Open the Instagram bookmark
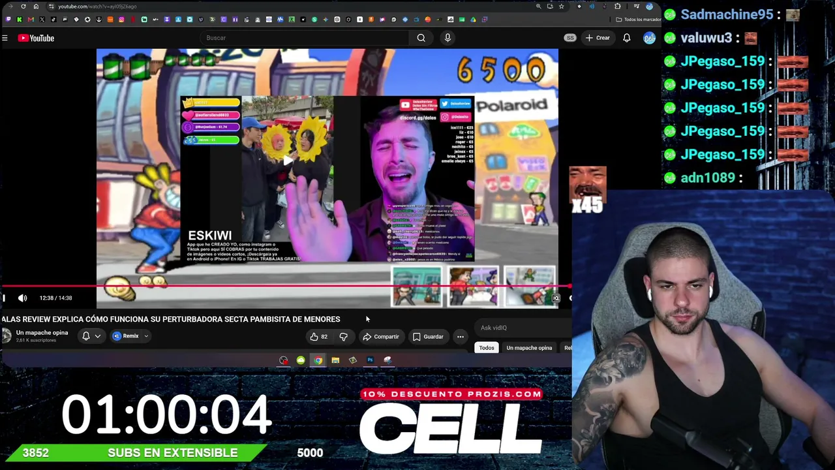Screen dimensions: 835x470 coord(121,20)
